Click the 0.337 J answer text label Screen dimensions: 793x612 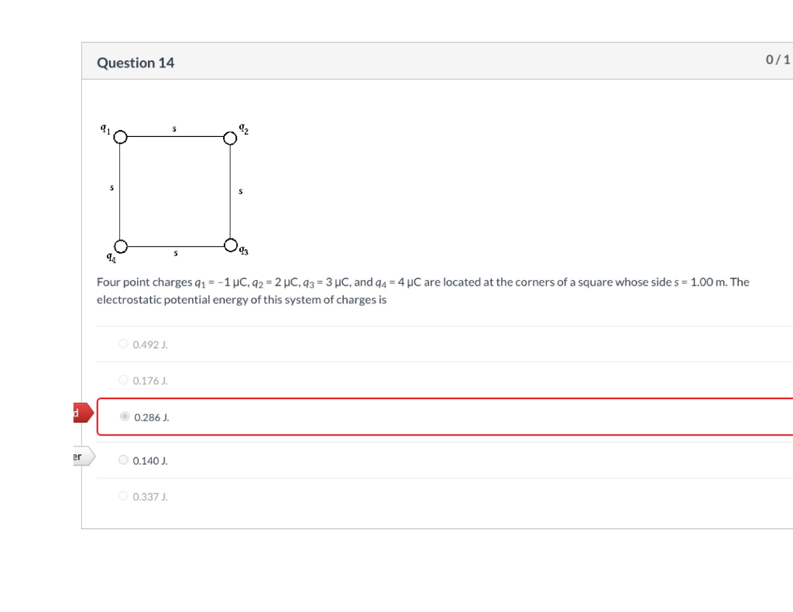[150, 496]
